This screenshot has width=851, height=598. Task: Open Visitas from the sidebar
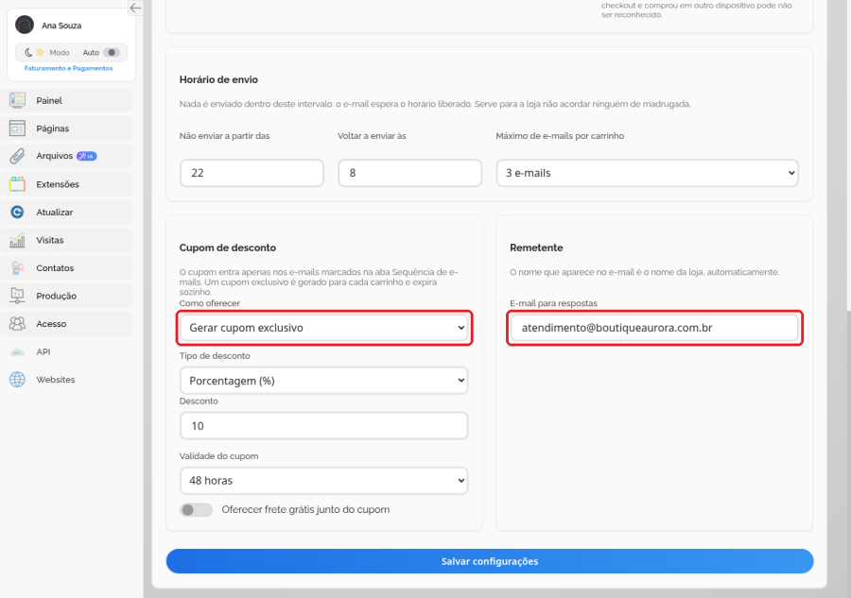(x=67, y=240)
